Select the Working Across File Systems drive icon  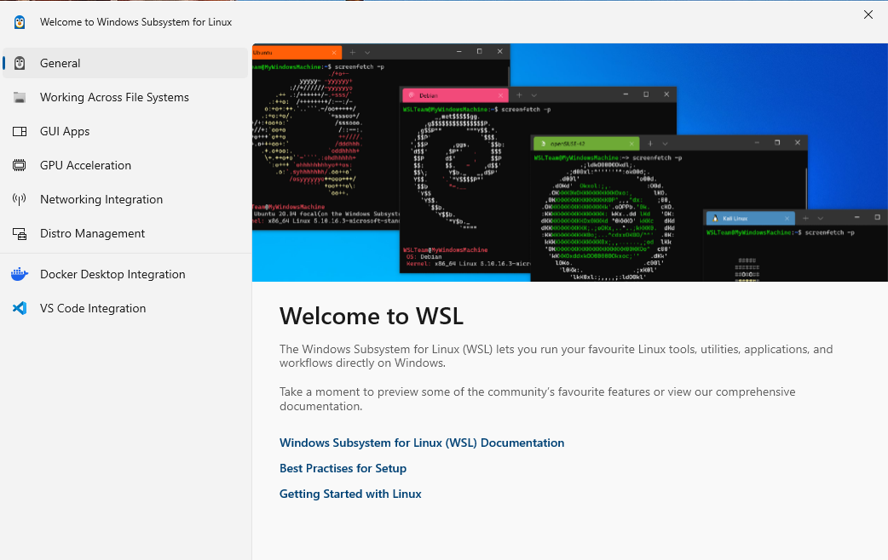[19, 97]
